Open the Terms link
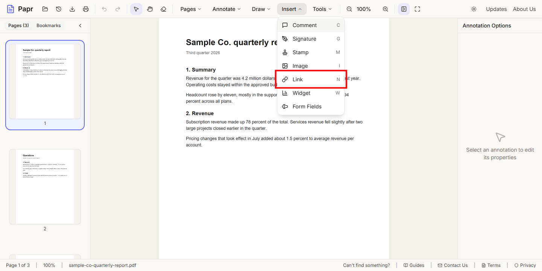This screenshot has height=271, width=542. pyautogui.click(x=491, y=265)
